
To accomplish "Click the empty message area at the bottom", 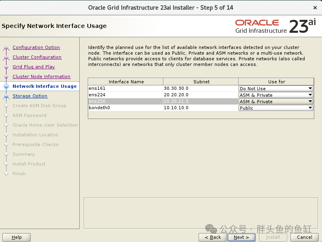I will coord(201,213).
